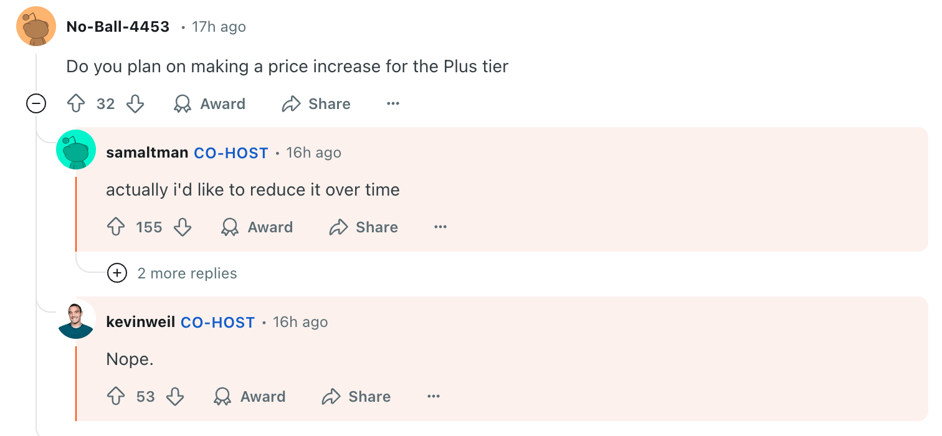The height and width of the screenshot is (436, 942).
Task: Downvote kevinweil's "Nope." reply
Action: pos(175,397)
